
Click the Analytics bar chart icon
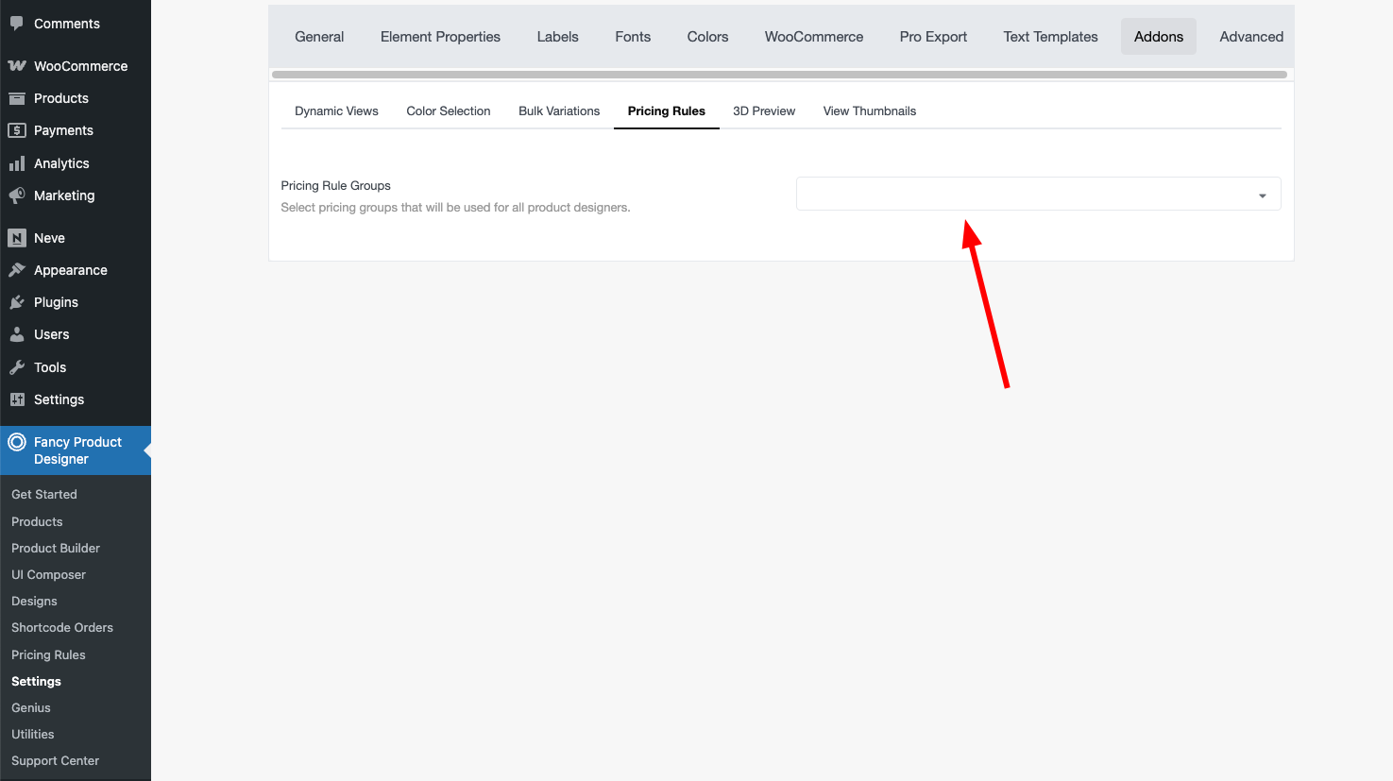16,163
